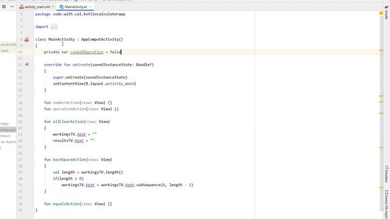The height and width of the screenshot is (219, 390).
Task: Click line number 21 in gutter
Action: [x=20, y=122]
